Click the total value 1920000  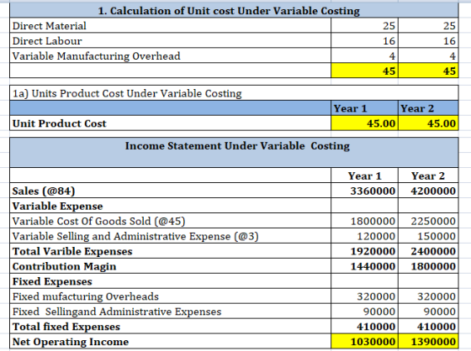coord(365,251)
